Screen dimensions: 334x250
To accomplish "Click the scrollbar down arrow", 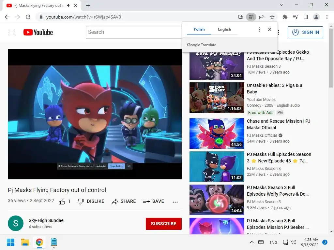I will (x=331, y=231).
